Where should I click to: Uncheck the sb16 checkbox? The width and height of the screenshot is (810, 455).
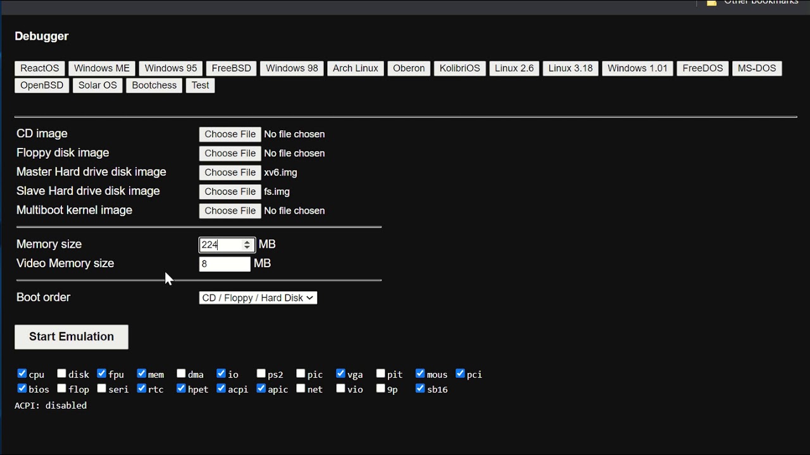(x=420, y=389)
